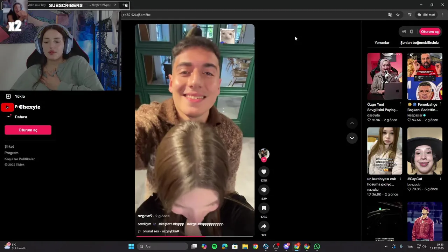Open the weather widget showing 9°C

15,246
